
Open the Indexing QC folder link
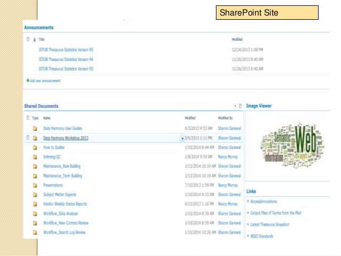(52, 157)
